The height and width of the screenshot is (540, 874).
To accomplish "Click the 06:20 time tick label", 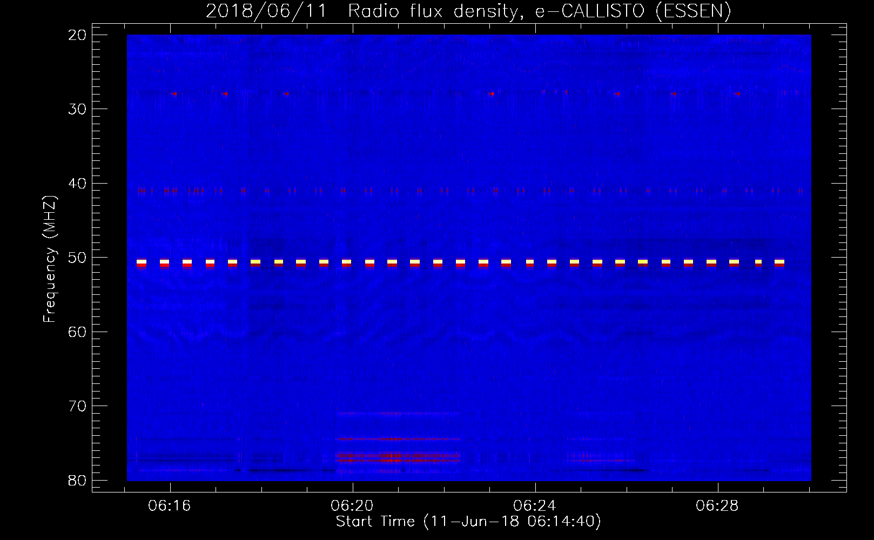I will 352,505.
